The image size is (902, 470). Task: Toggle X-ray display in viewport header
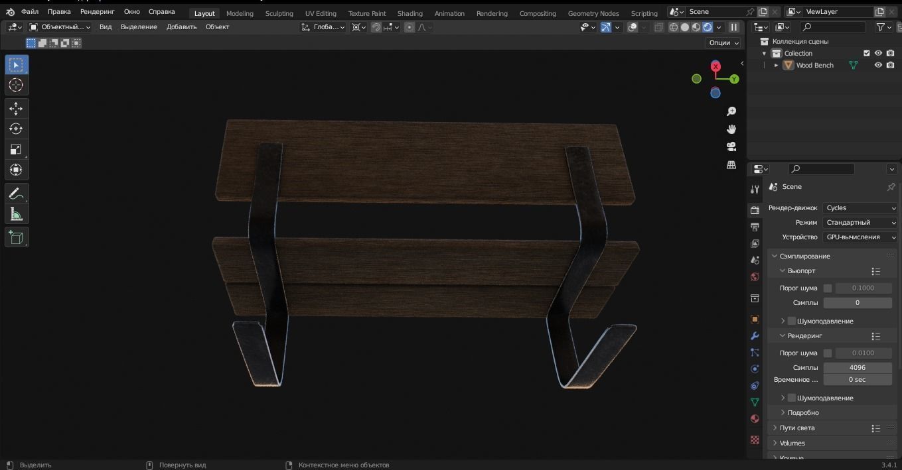coord(658,27)
